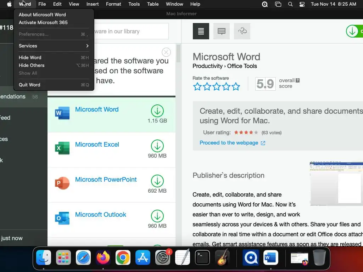Open the Format menu
The image size is (363, 272).
point(113,4)
